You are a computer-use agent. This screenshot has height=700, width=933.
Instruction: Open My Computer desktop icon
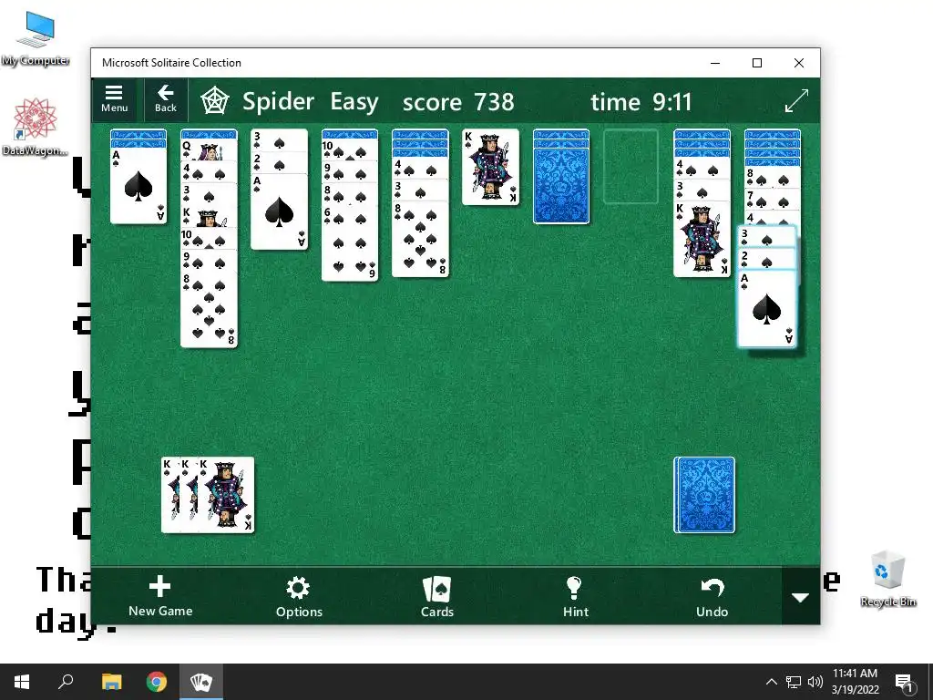36,38
